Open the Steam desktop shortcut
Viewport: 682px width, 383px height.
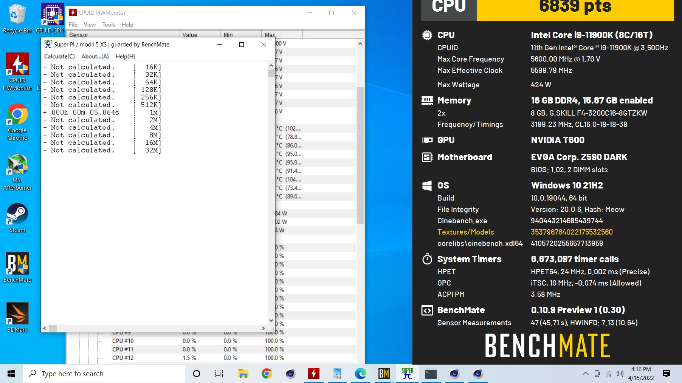click(17, 218)
